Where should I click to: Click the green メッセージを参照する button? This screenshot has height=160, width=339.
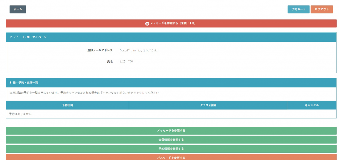(171, 131)
